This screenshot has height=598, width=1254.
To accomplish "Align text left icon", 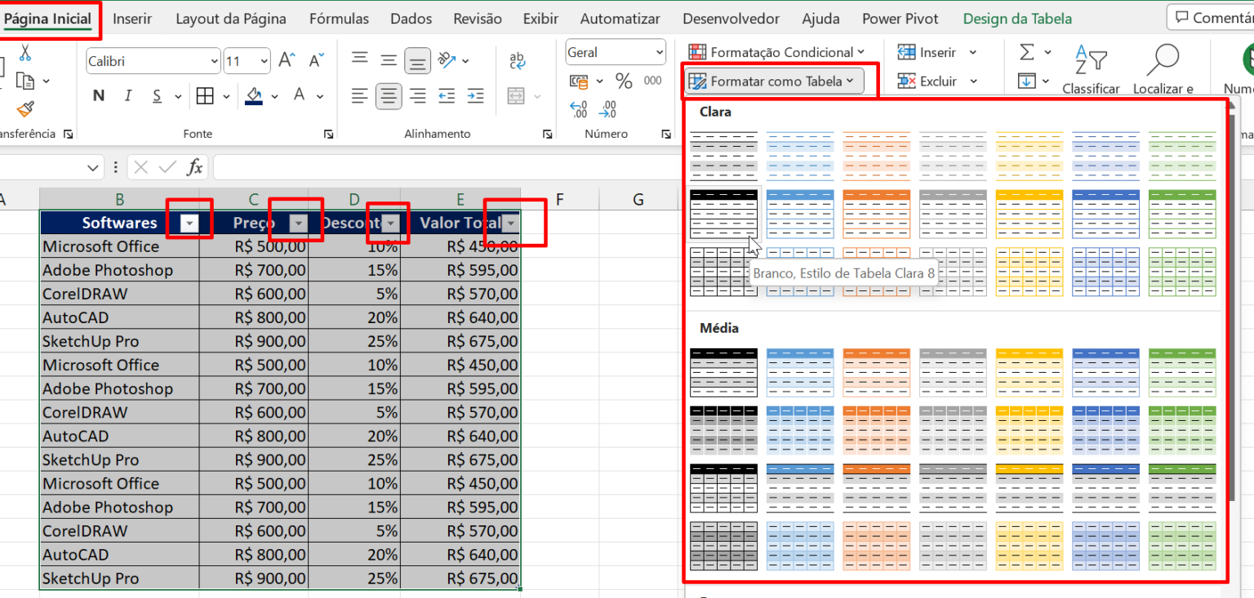I will click(359, 96).
